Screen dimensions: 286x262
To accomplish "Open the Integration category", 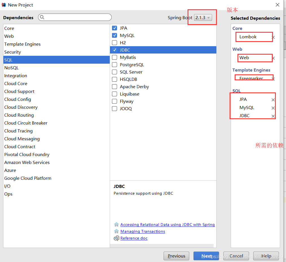I will pyautogui.click(x=56, y=76).
